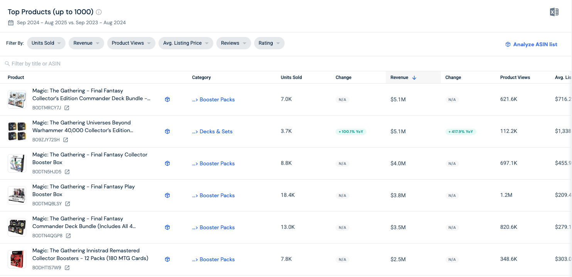Export the table with the Excel icon
This screenshot has height=277, width=572.
tap(554, 12)
